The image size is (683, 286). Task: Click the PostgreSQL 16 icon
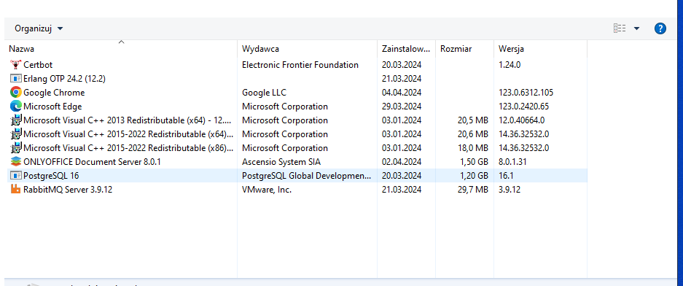tap(16, 176)
